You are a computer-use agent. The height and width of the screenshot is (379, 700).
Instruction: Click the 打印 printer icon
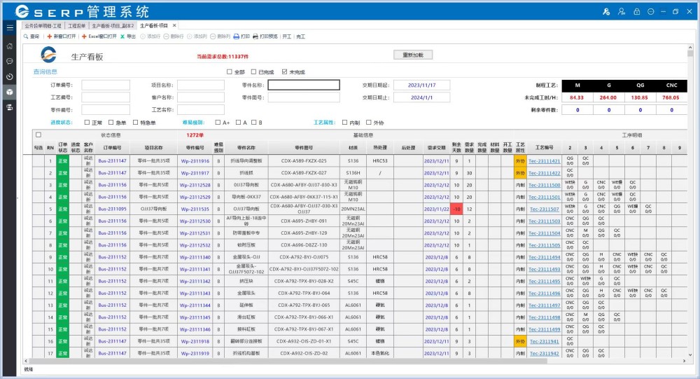[237, 36]
